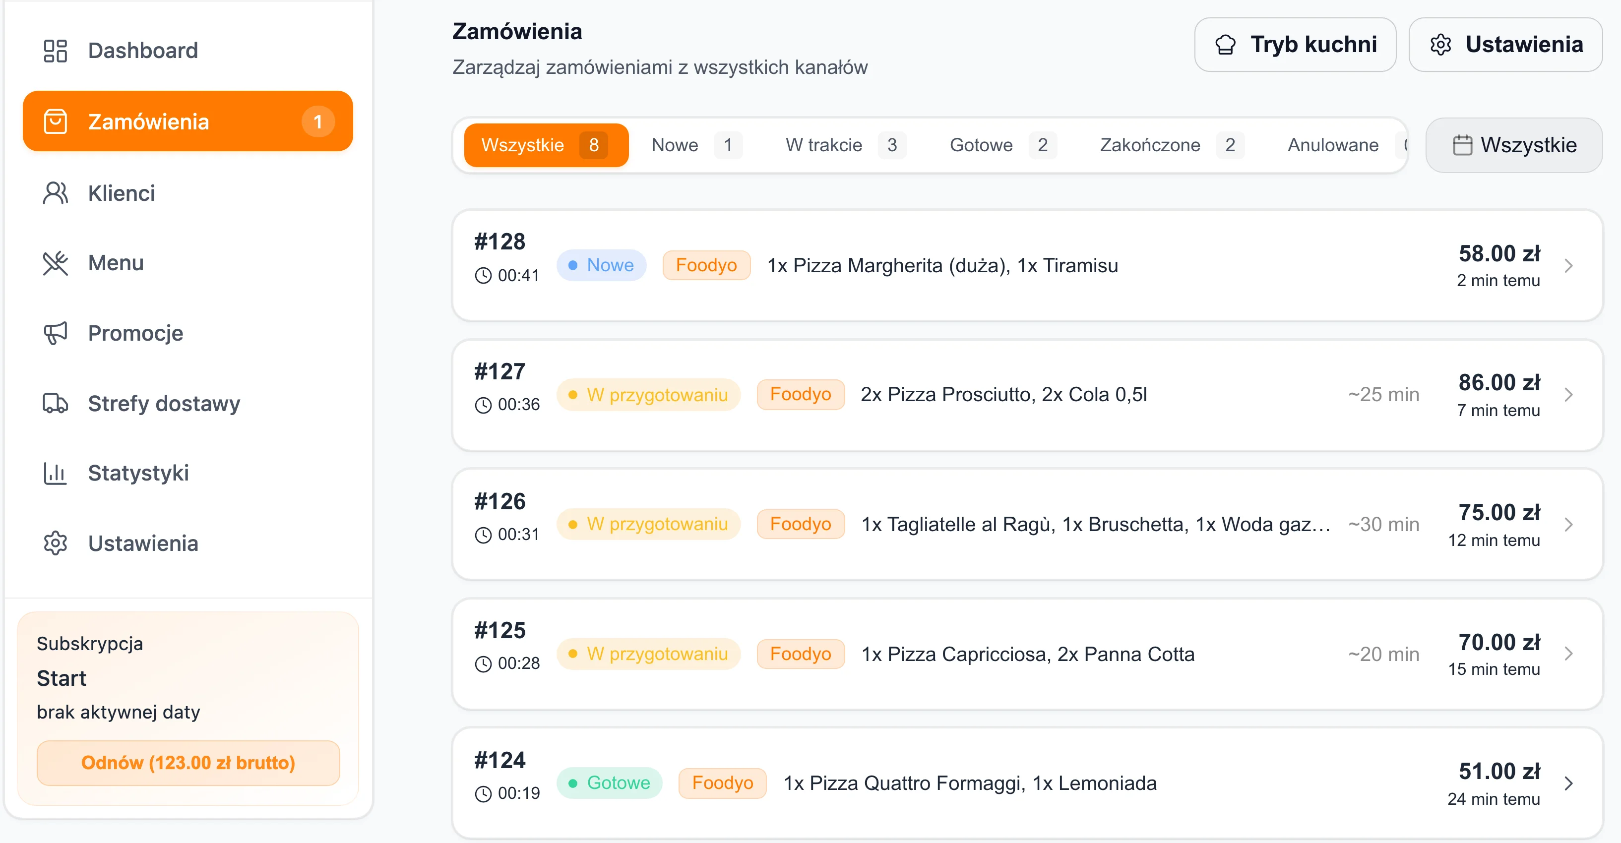The height and width of the screenshot is (843, 1621).
Task: Open Menu in the sidebar
Action: [187, 263]
